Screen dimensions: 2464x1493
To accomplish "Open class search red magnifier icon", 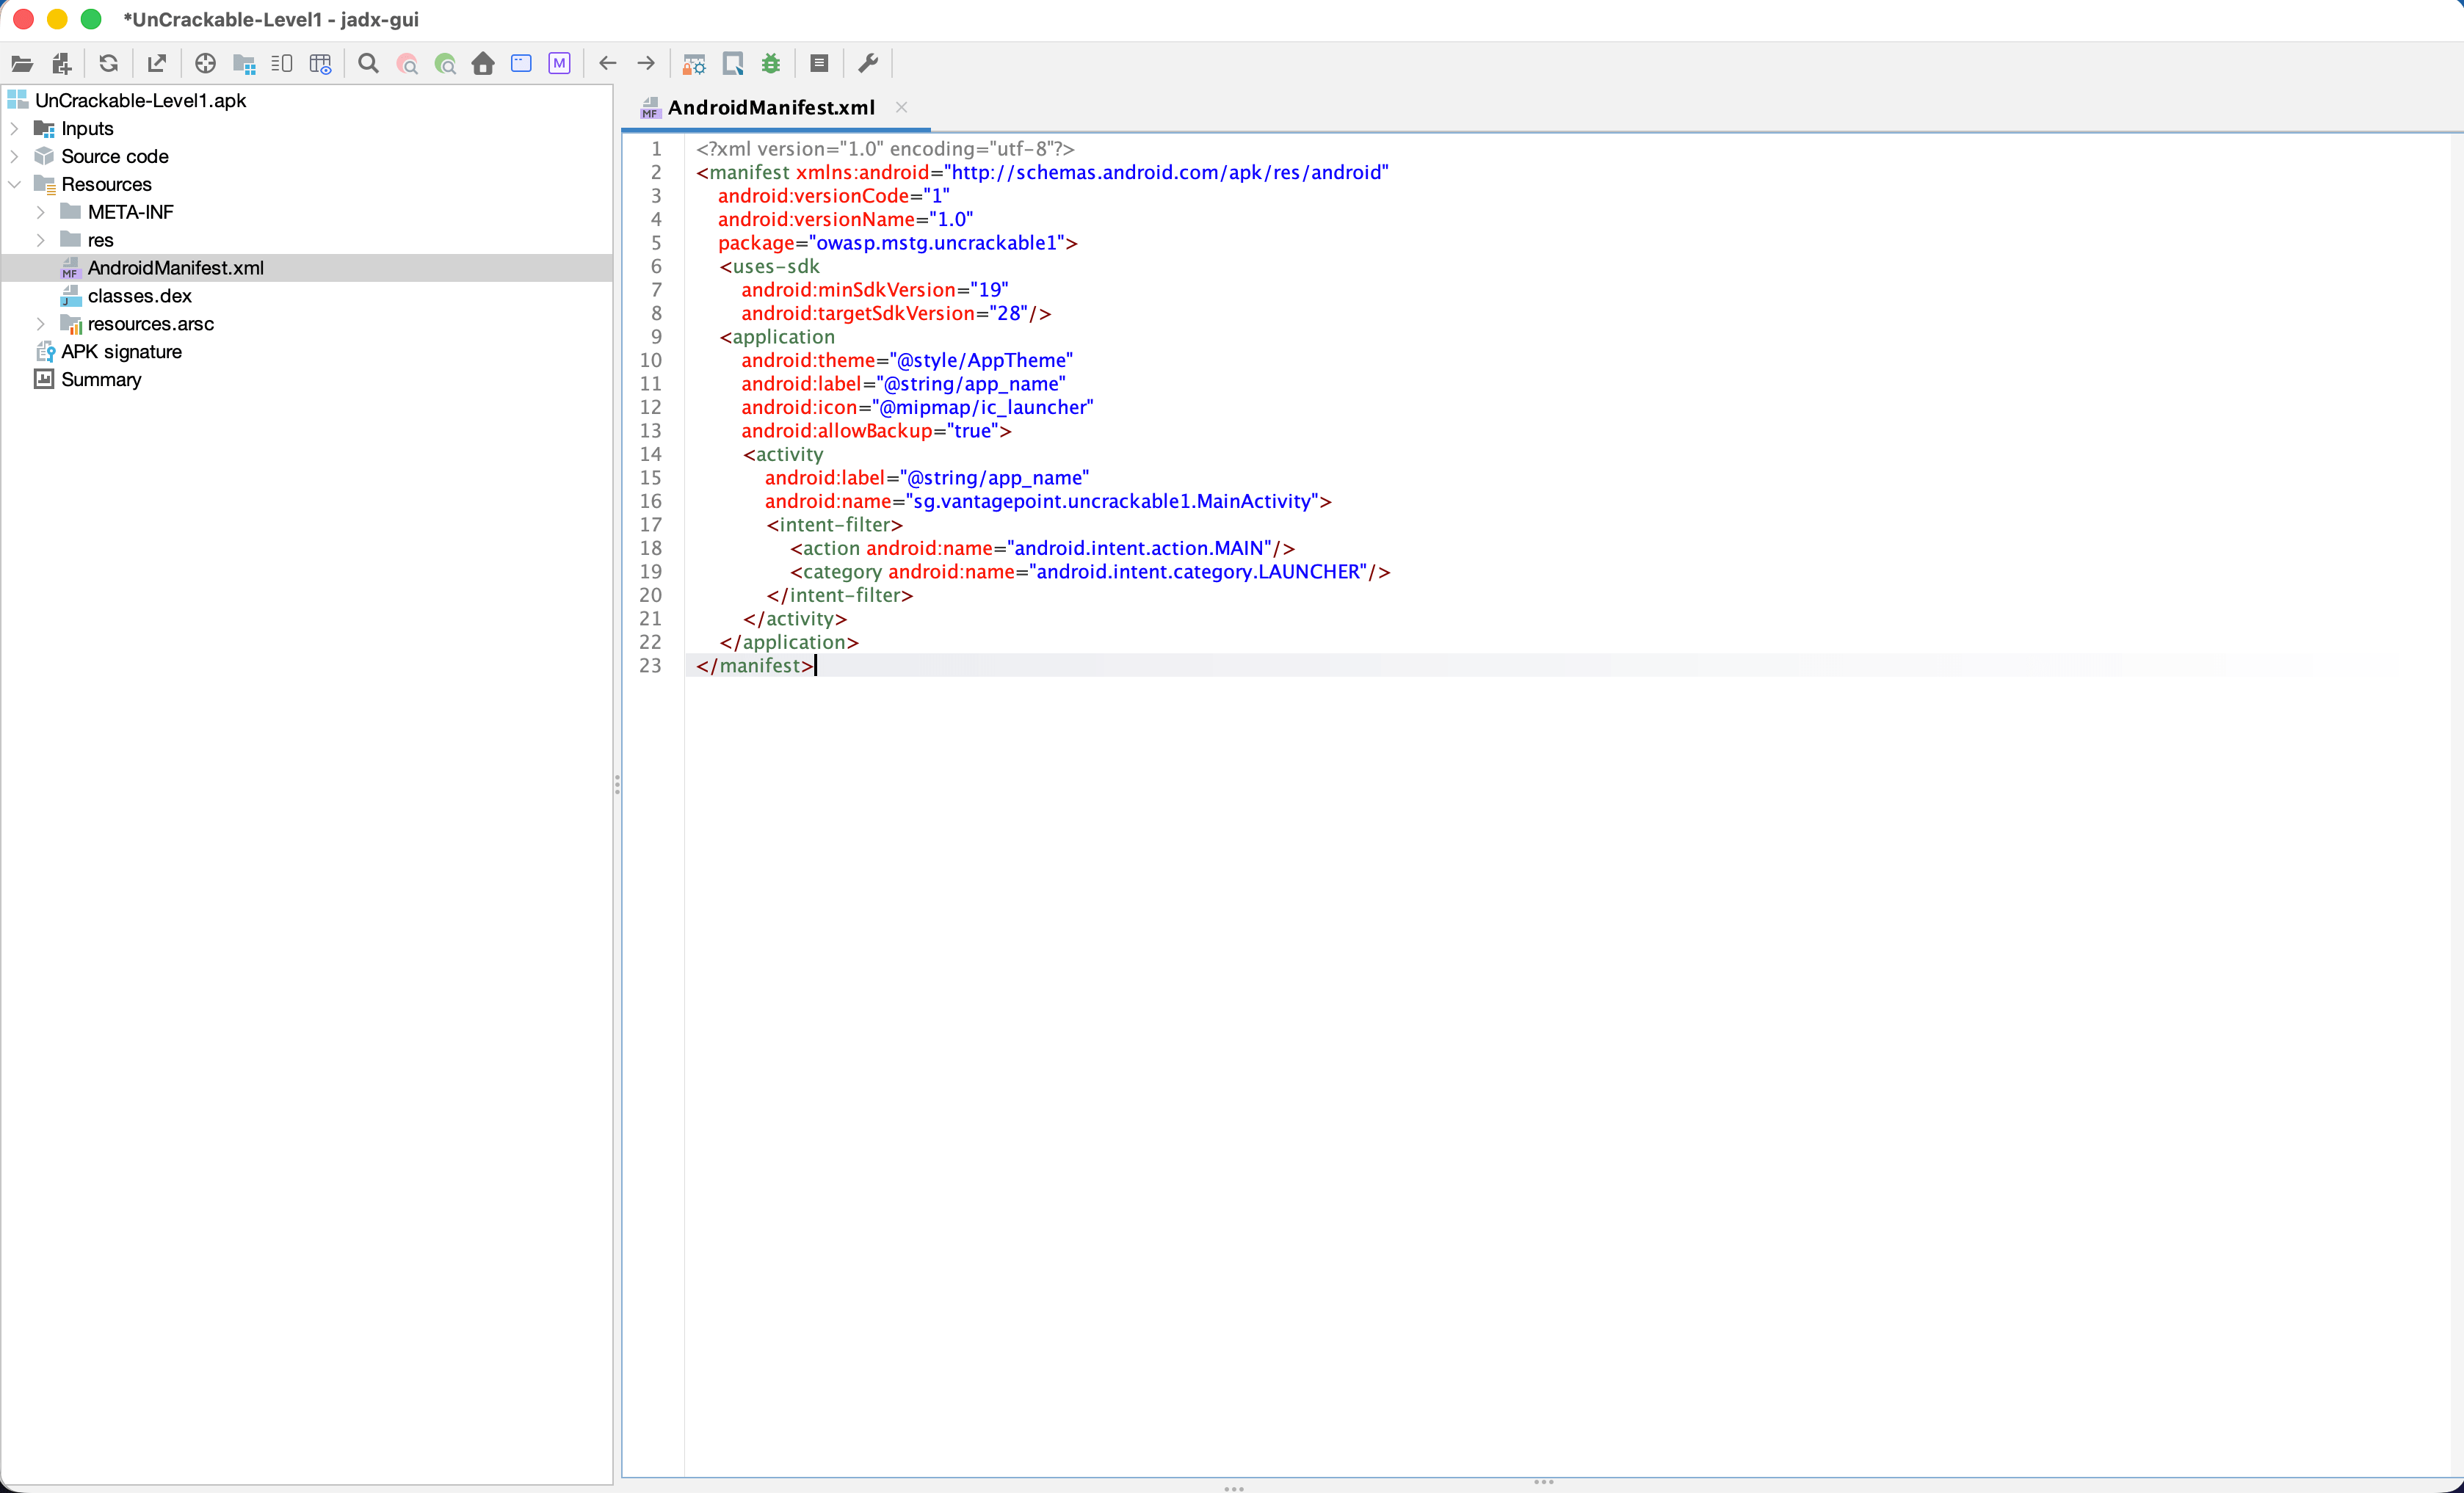I will [407, 64].
